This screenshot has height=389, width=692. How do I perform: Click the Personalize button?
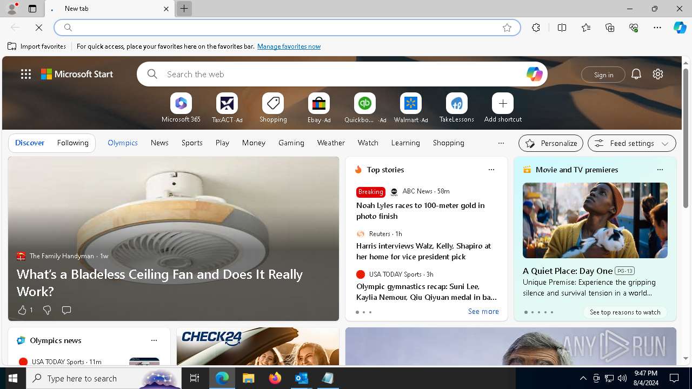[551, 143]
